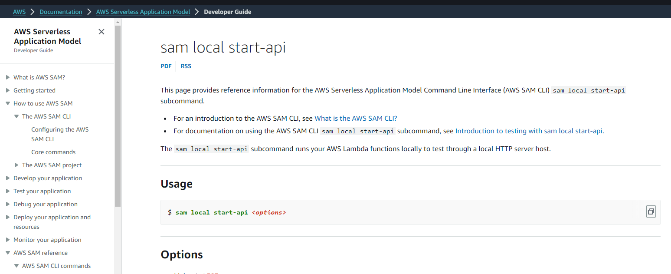
Task: Open 'How to use AWS SAM' sidebar item
Action: pos(43,103)
